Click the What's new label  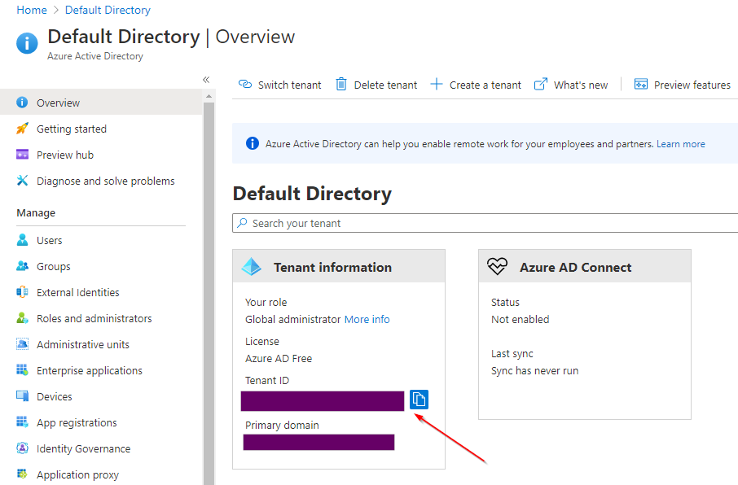tap(581, 85)
